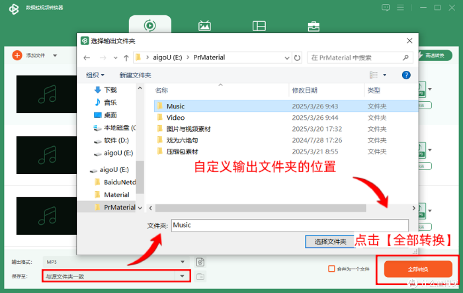Open the layout panel tab icon
This screenshot has height=293, width=463.
[259, 26]
